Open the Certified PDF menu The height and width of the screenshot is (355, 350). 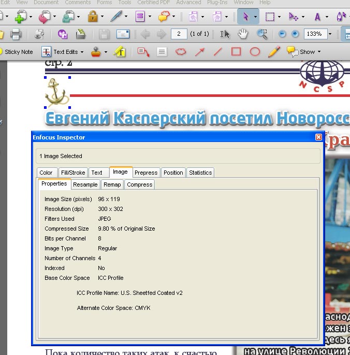pyautogui.click(x=154, y=2)
